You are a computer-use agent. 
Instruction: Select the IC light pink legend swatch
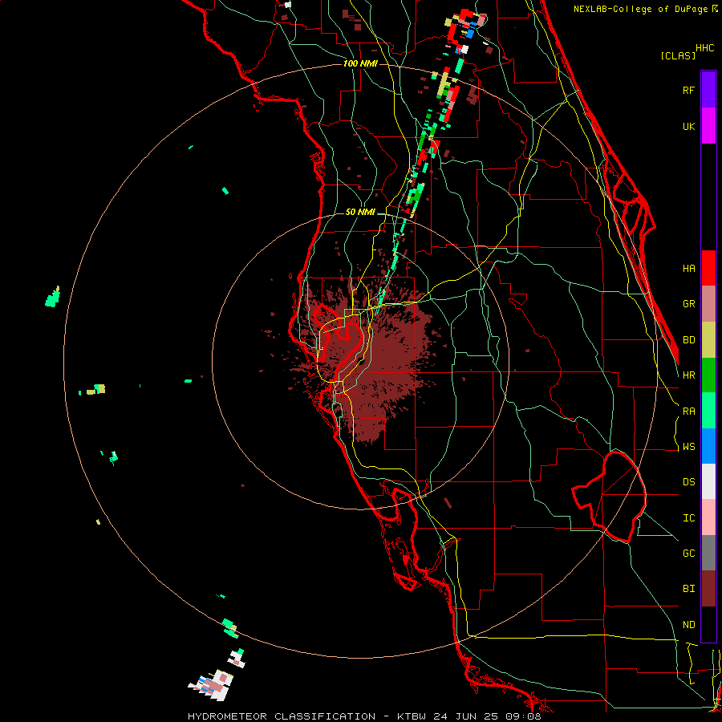708,517
